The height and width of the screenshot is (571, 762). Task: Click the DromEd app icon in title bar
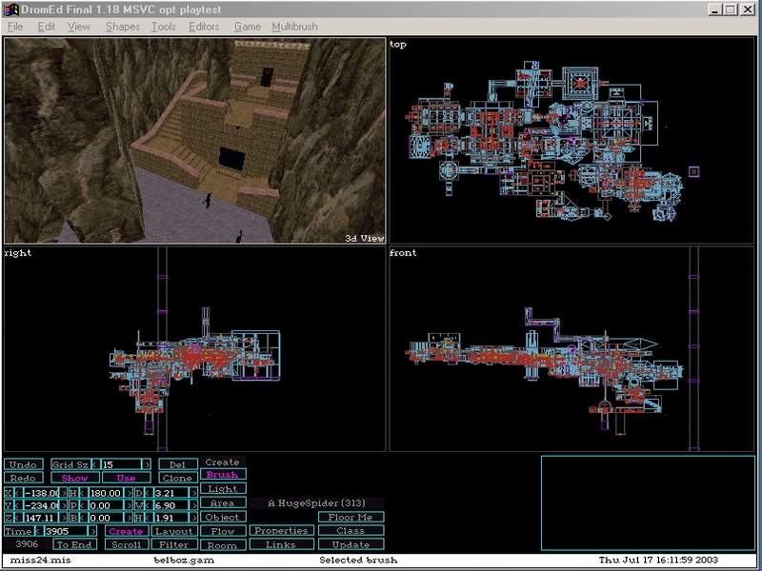[x=10, y=10]
